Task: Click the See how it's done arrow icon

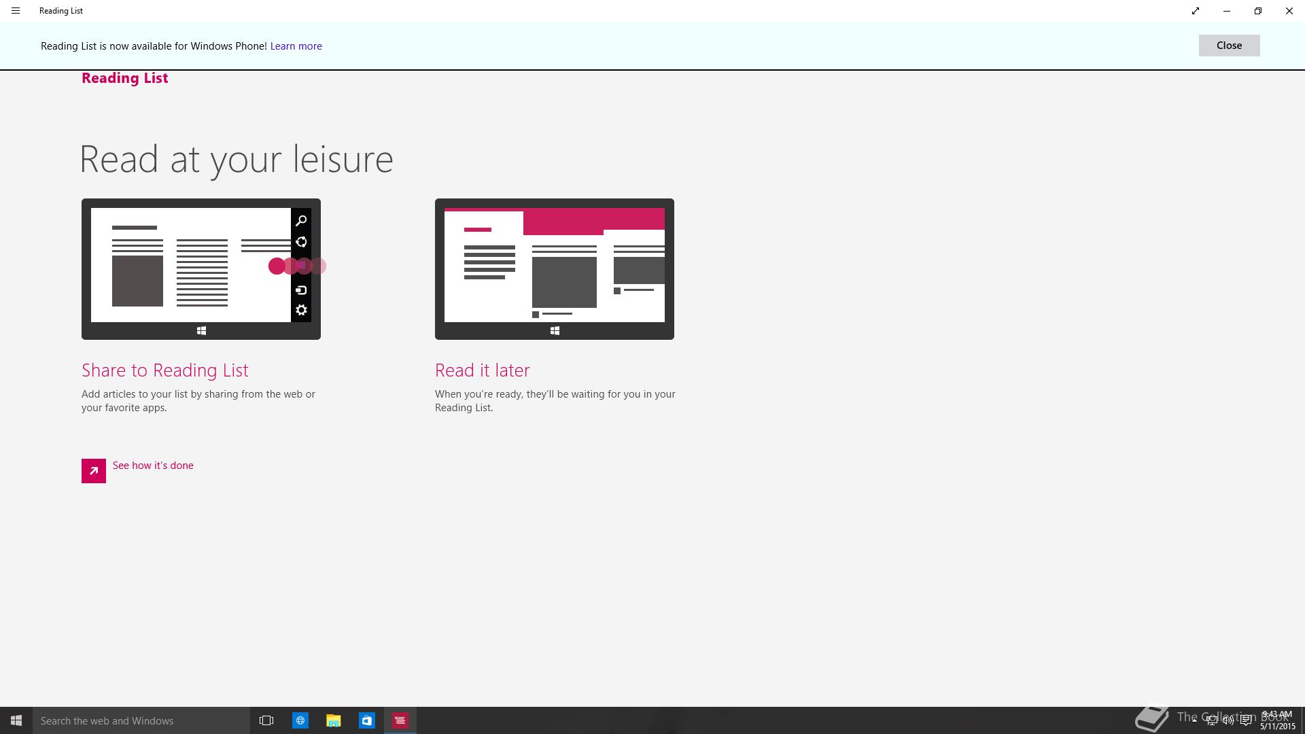Action: (x=94, y=471)
